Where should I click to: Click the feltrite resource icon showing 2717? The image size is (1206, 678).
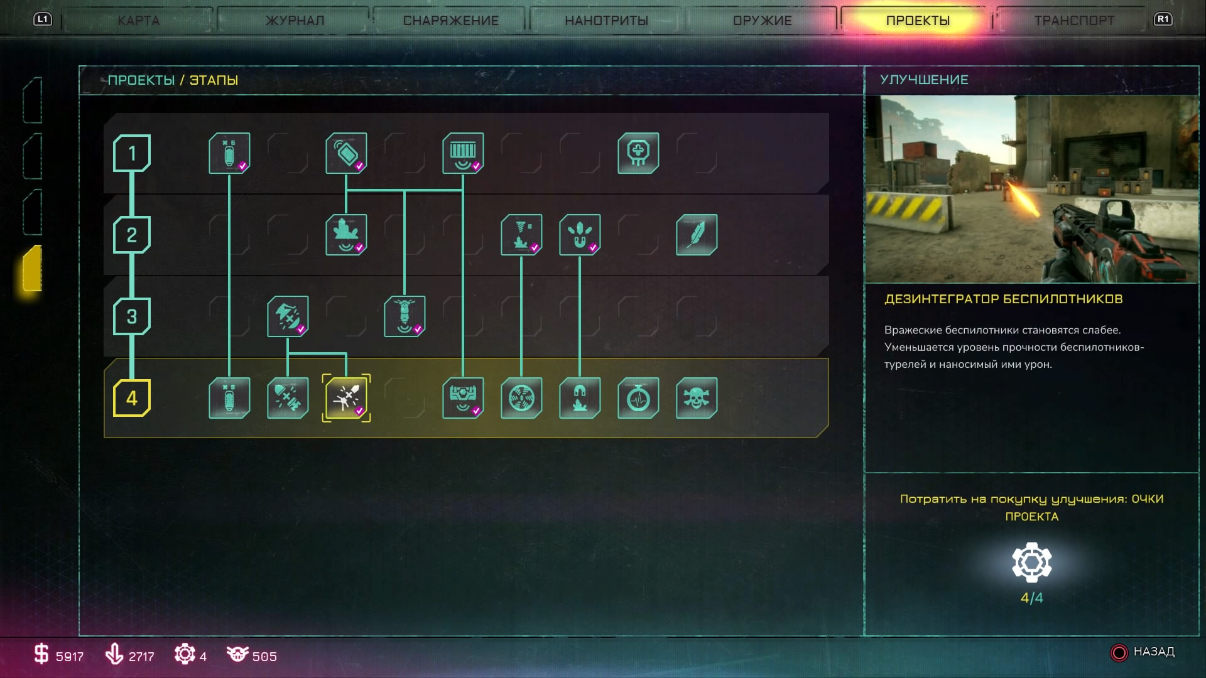114,654
